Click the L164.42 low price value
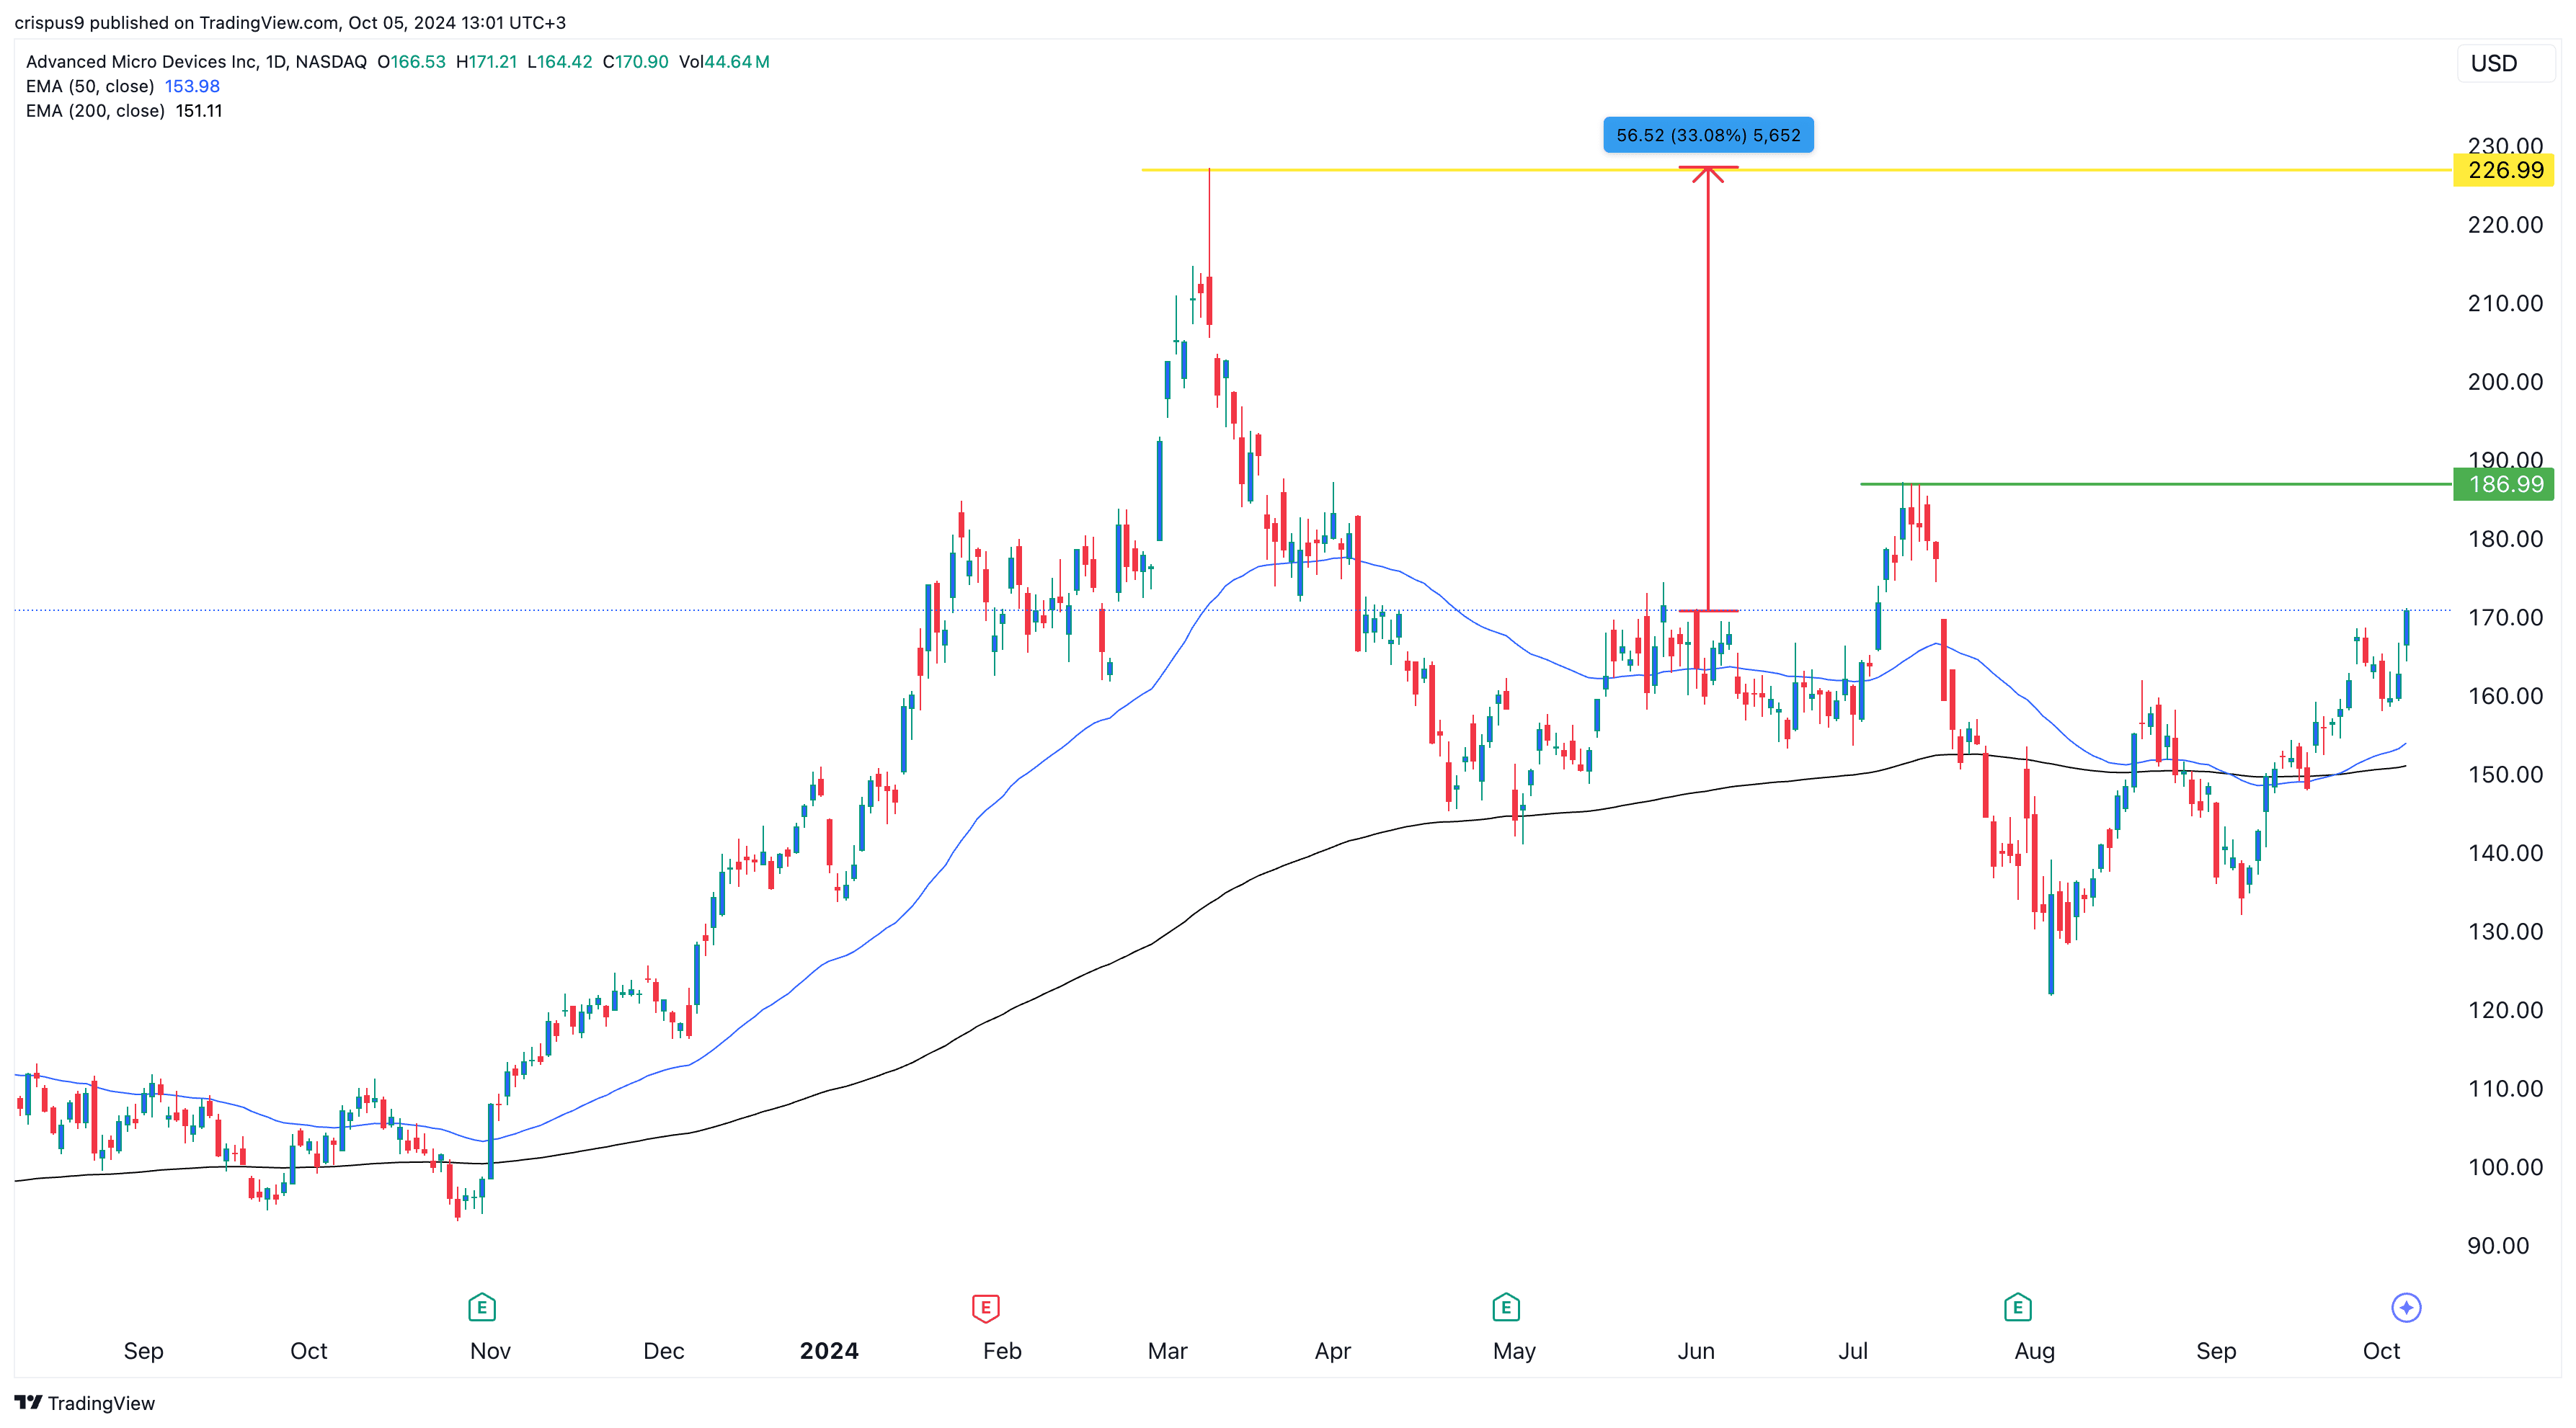 [559, 62]
